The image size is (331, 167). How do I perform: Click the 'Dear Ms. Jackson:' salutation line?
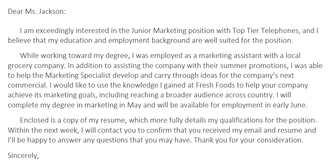pos(37,11)
